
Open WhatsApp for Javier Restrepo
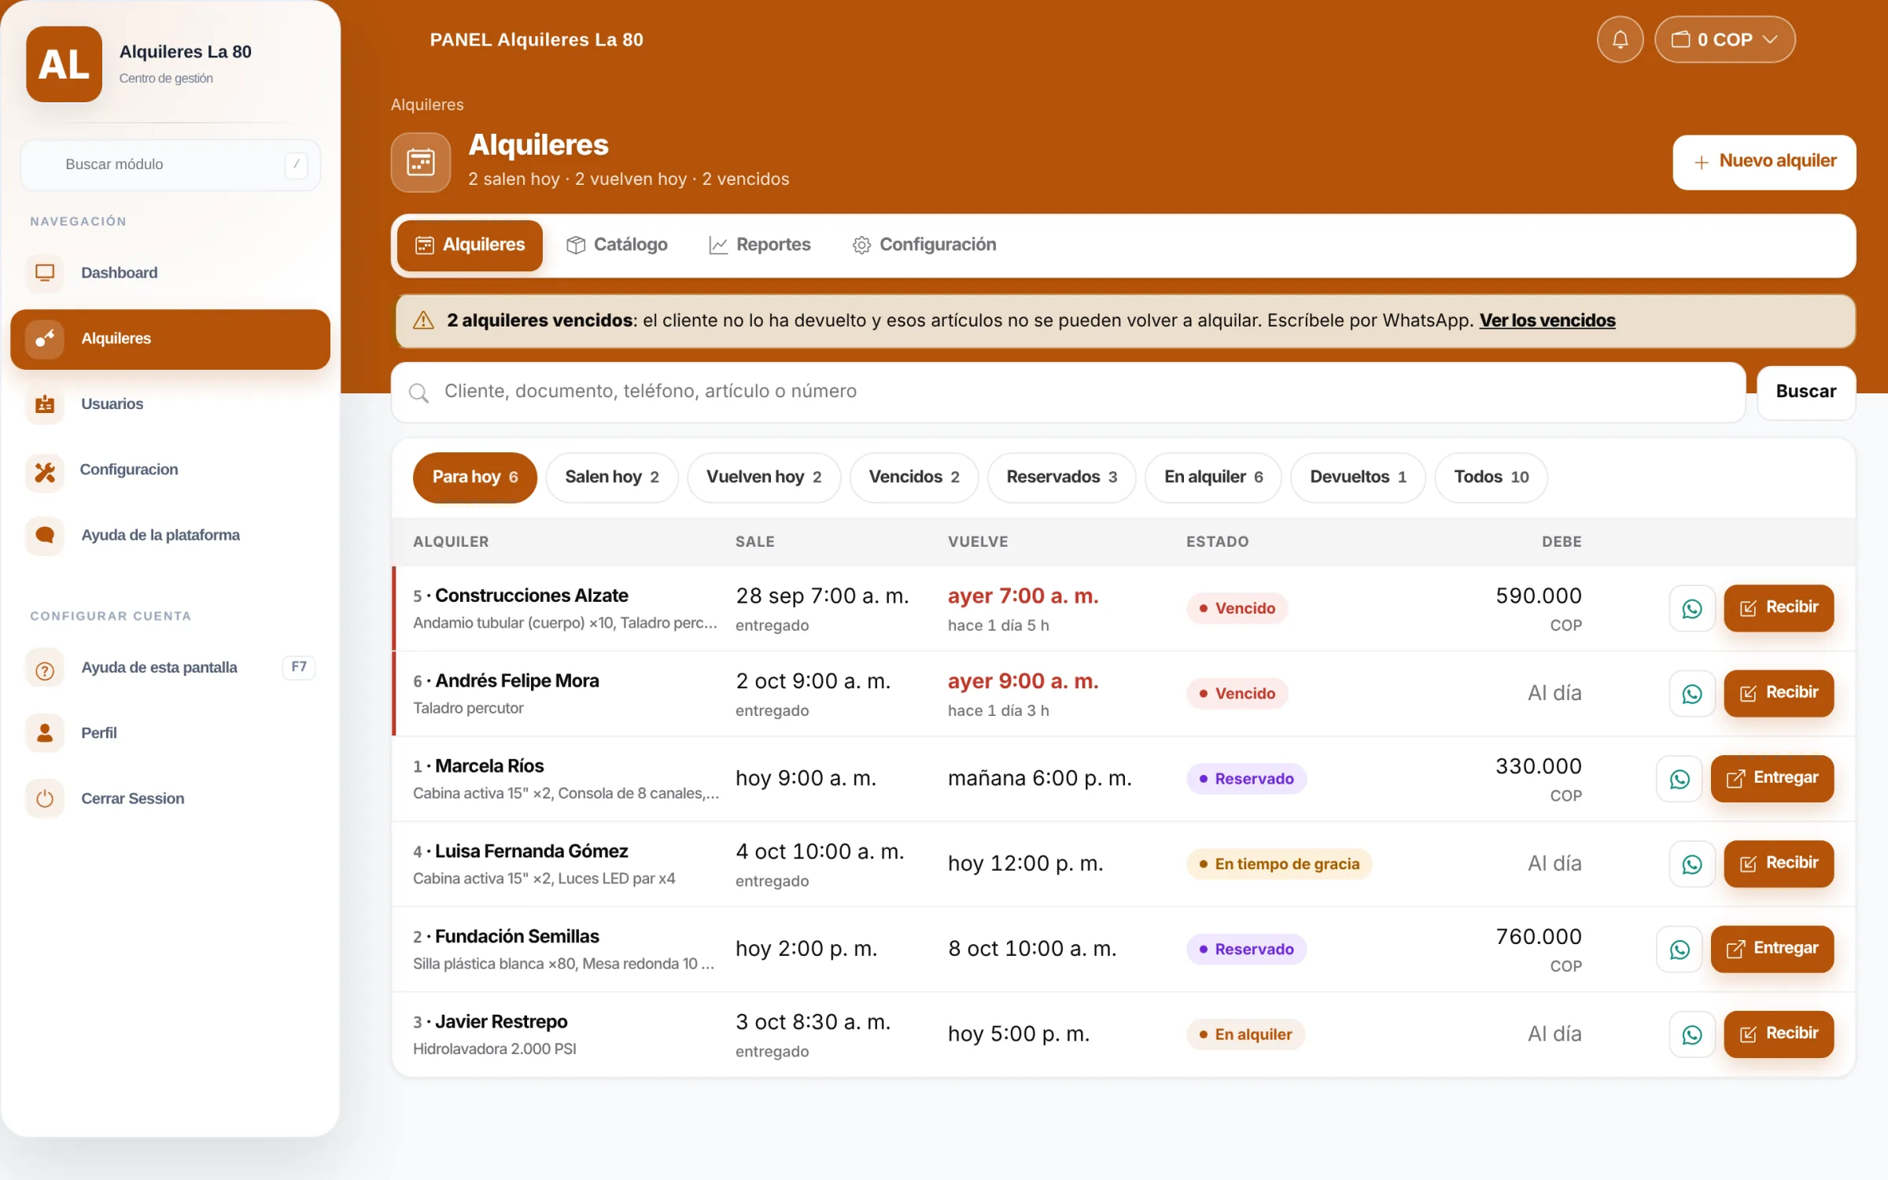pos(1691,1034)
